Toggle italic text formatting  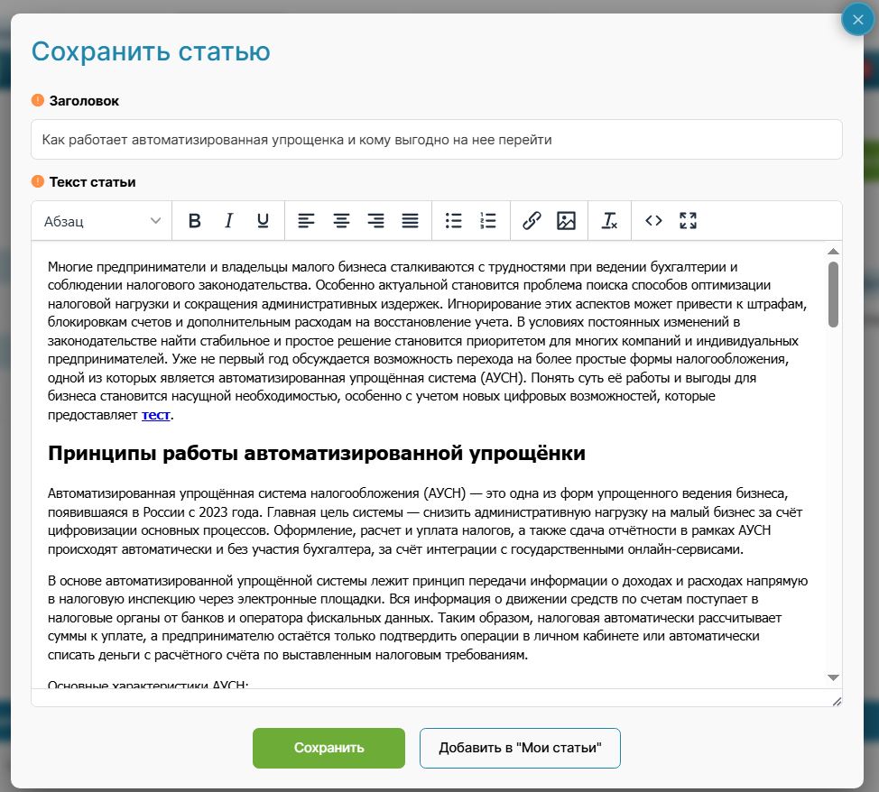228,221
